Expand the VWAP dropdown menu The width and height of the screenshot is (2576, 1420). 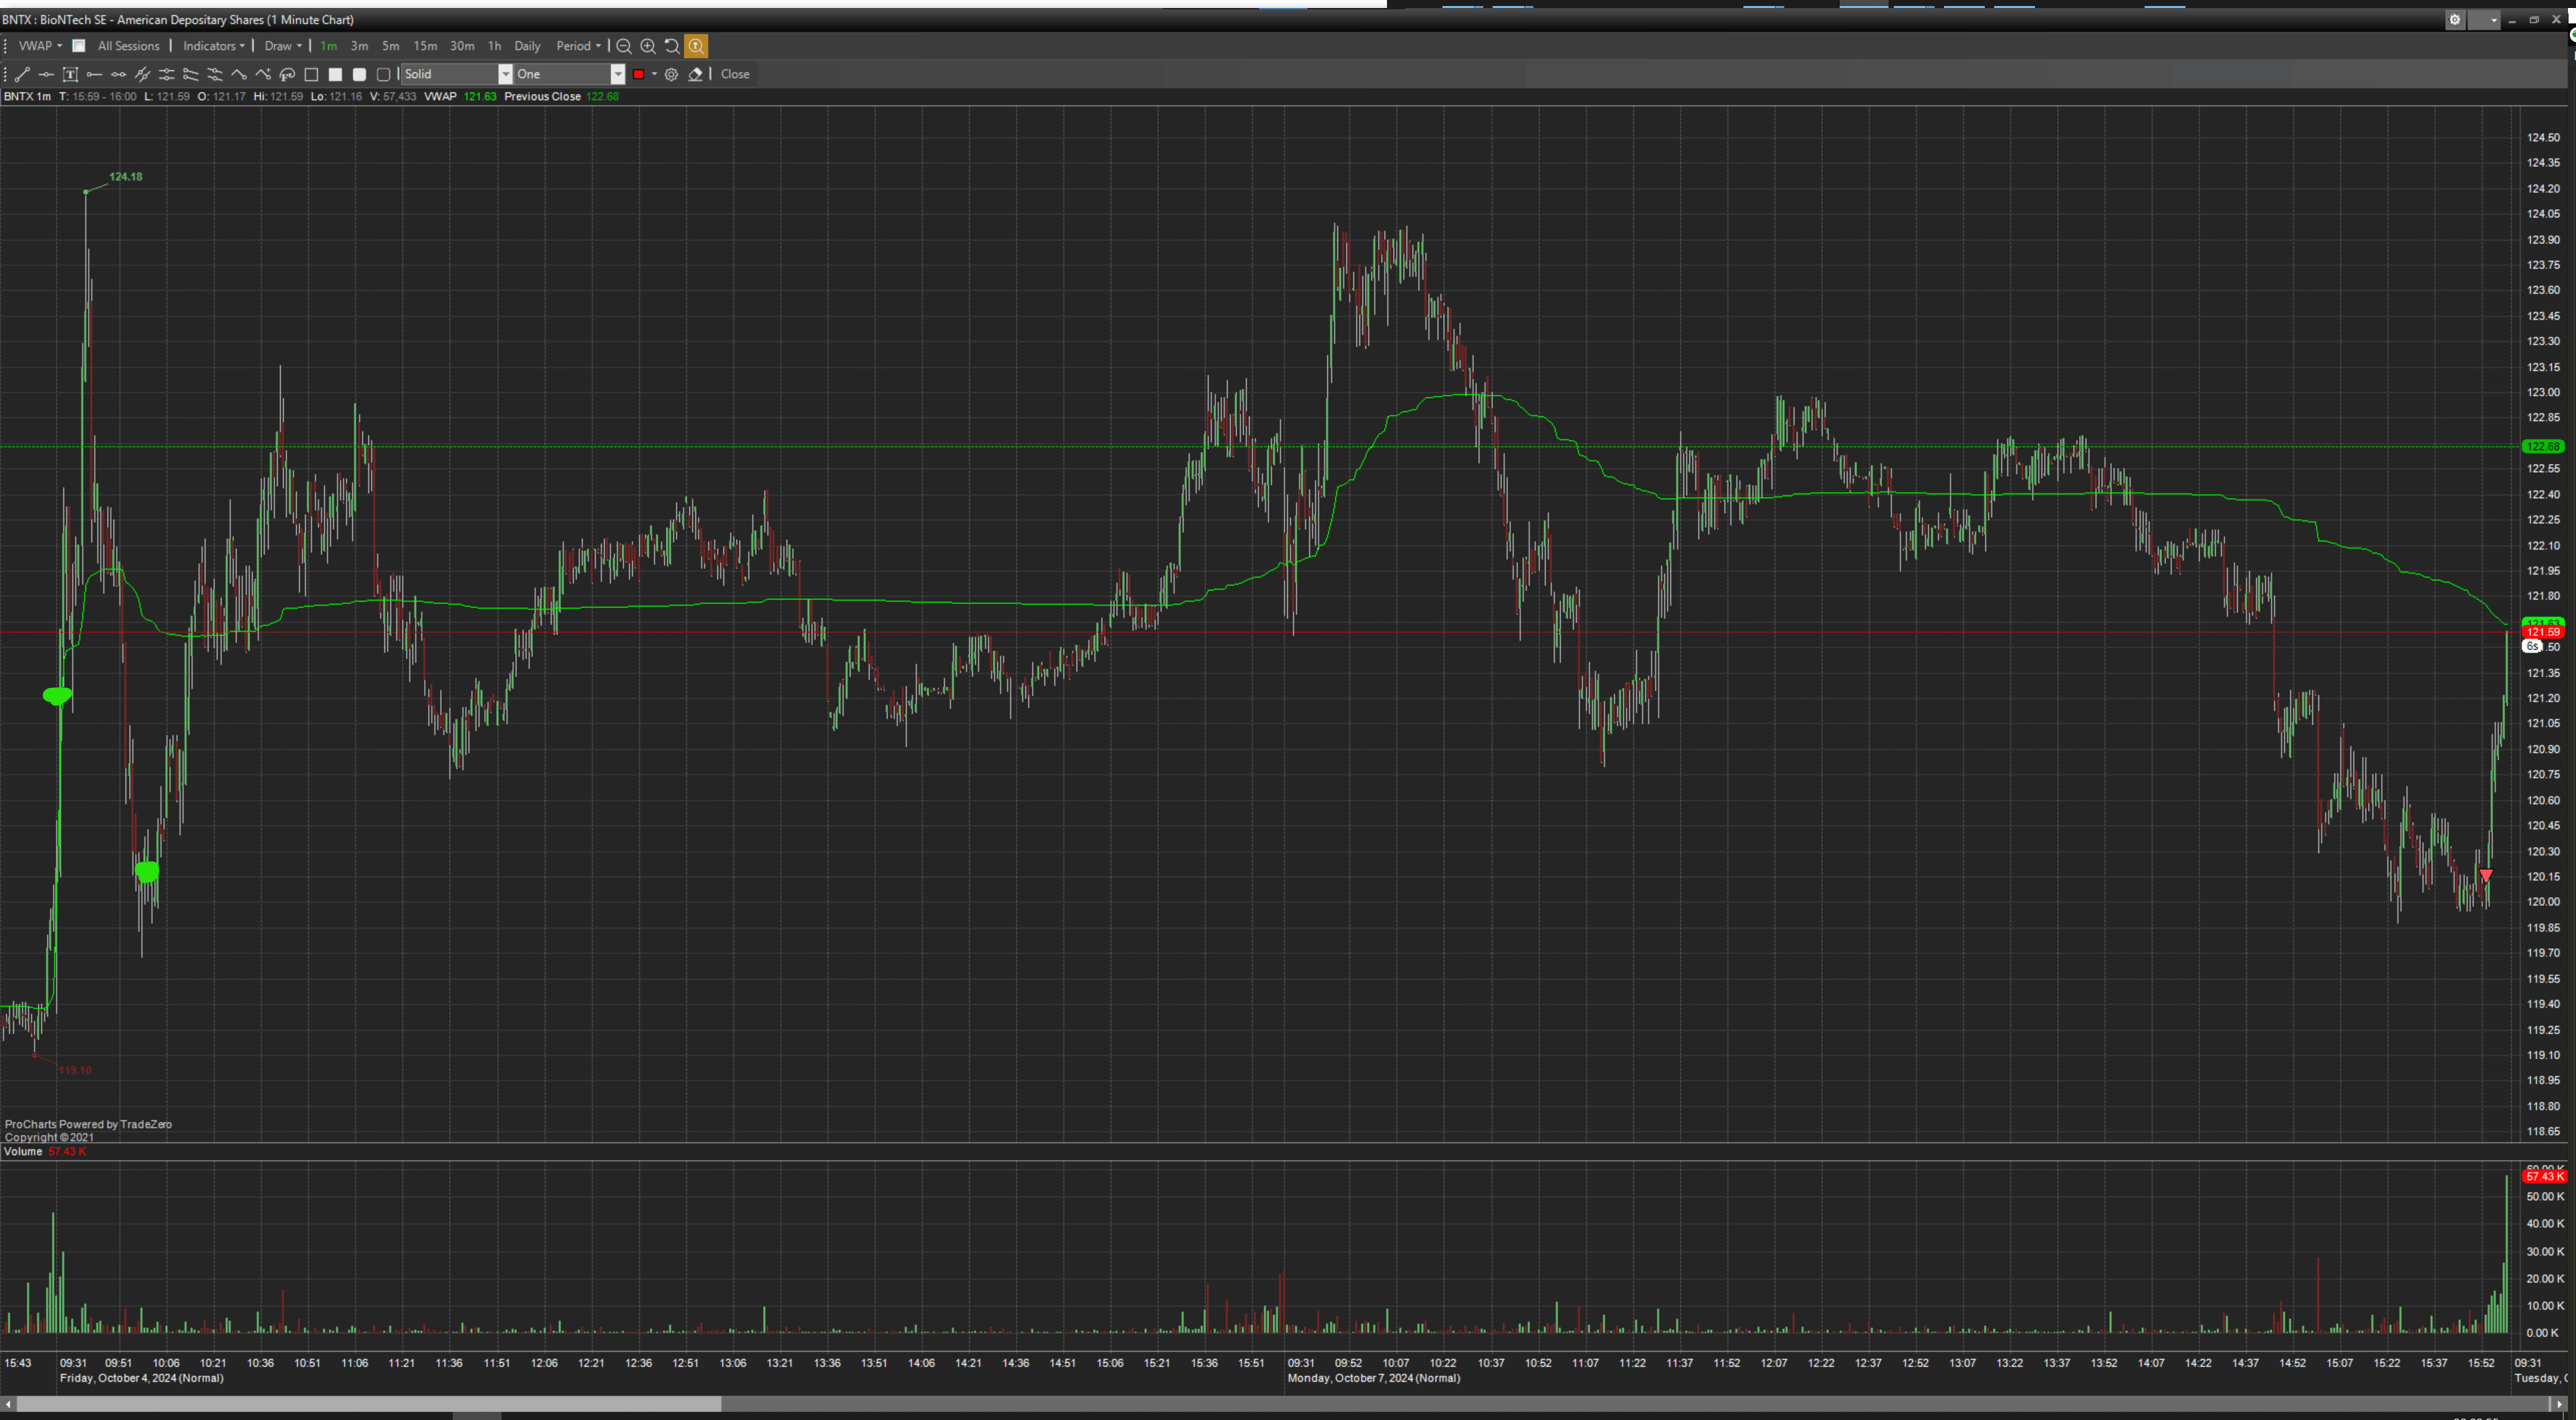pos(40,46)
